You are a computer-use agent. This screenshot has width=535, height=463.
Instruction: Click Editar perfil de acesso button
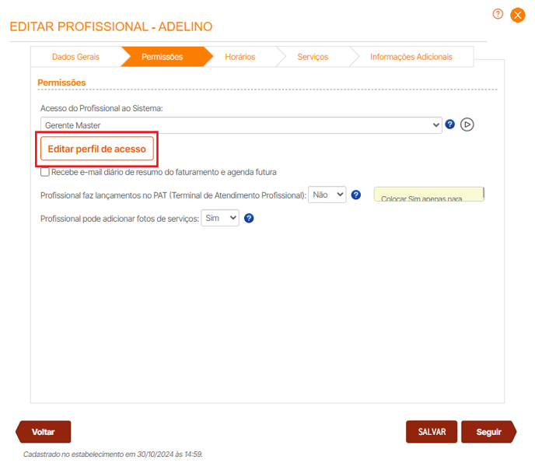click(x=97, y=148)
